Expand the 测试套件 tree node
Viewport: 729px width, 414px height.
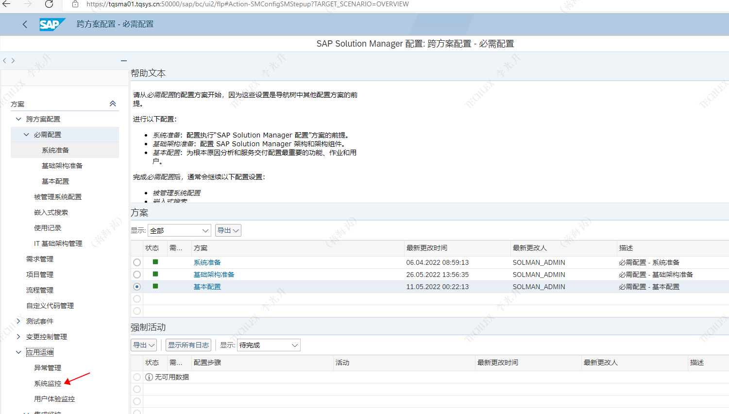point(18,321)
